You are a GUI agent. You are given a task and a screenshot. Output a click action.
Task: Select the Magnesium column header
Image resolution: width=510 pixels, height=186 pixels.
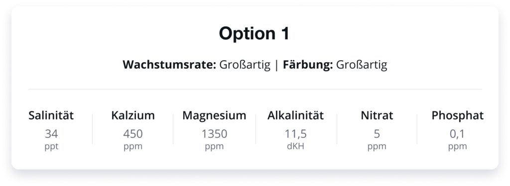(x=214, y=115)
